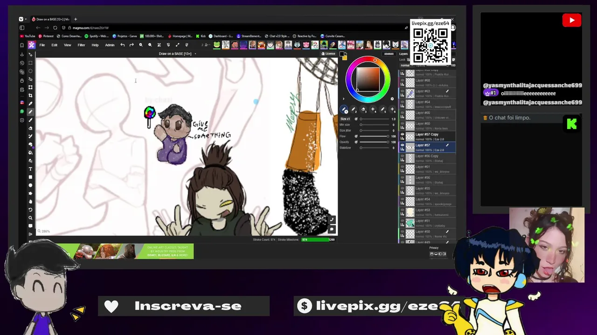Open a new browser tab with plus
597x335 pixels.
[76, 19]
